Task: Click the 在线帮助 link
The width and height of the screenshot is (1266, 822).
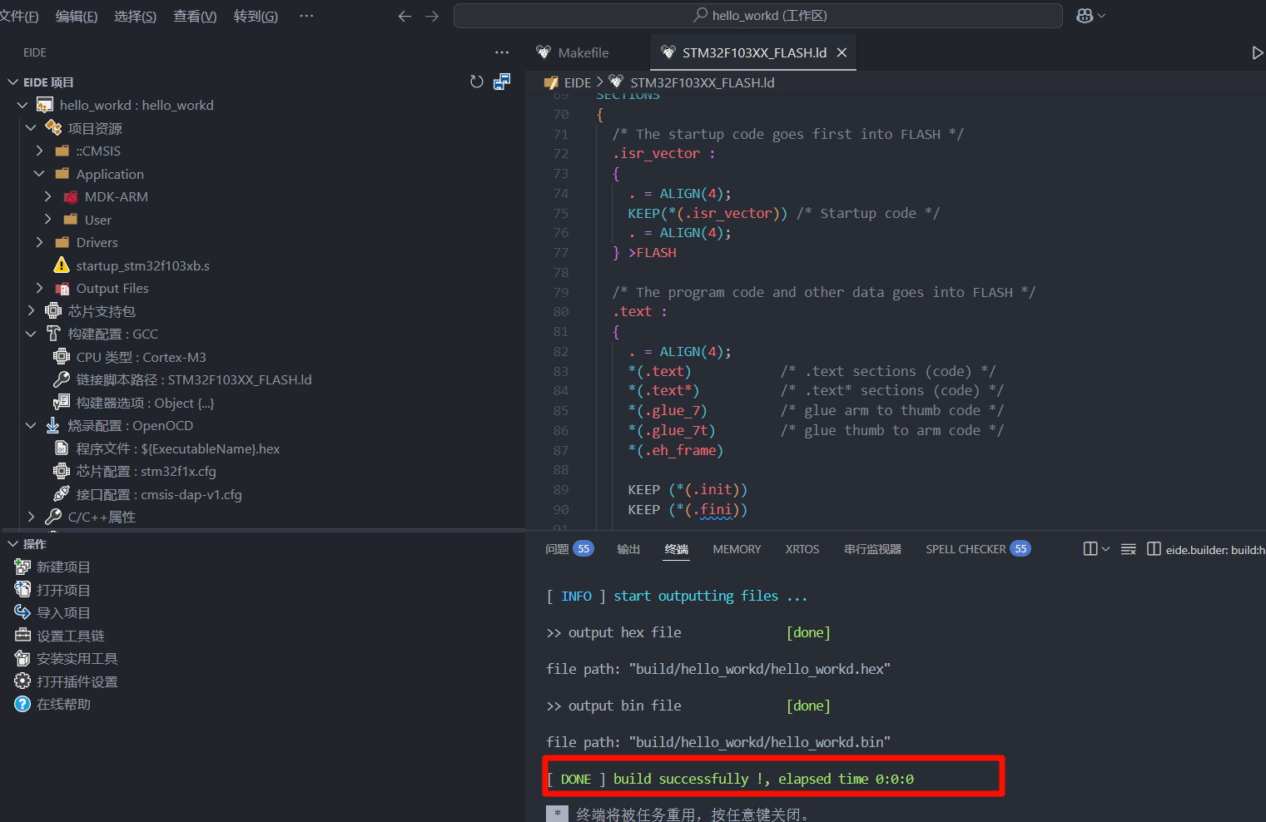Action: (63, 704)
